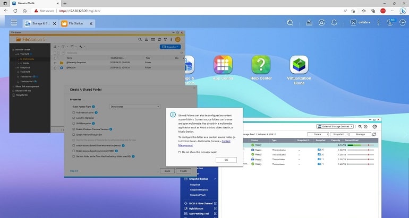Click the refresh icon in File Station header
The width and height of the screenshot is (409, 218).
[x=159, y=40]
